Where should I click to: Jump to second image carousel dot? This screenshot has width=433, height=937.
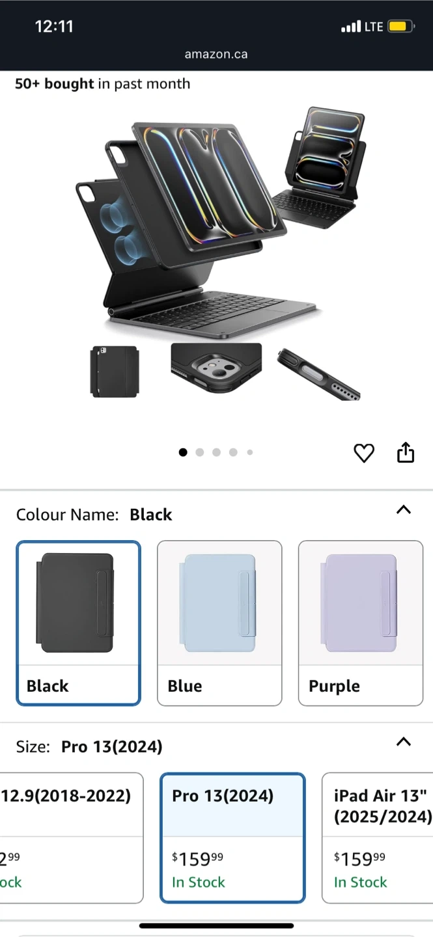[200, 452]
